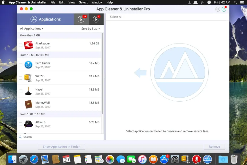Click the 51.7 MB size value

coord(94,63)
